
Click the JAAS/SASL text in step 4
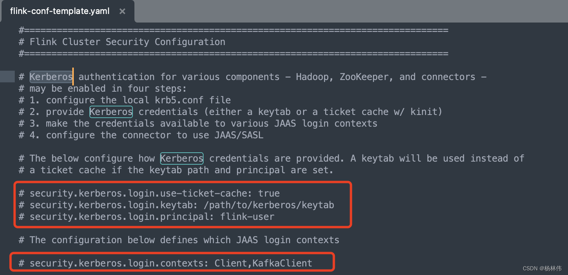coord(239,135)
